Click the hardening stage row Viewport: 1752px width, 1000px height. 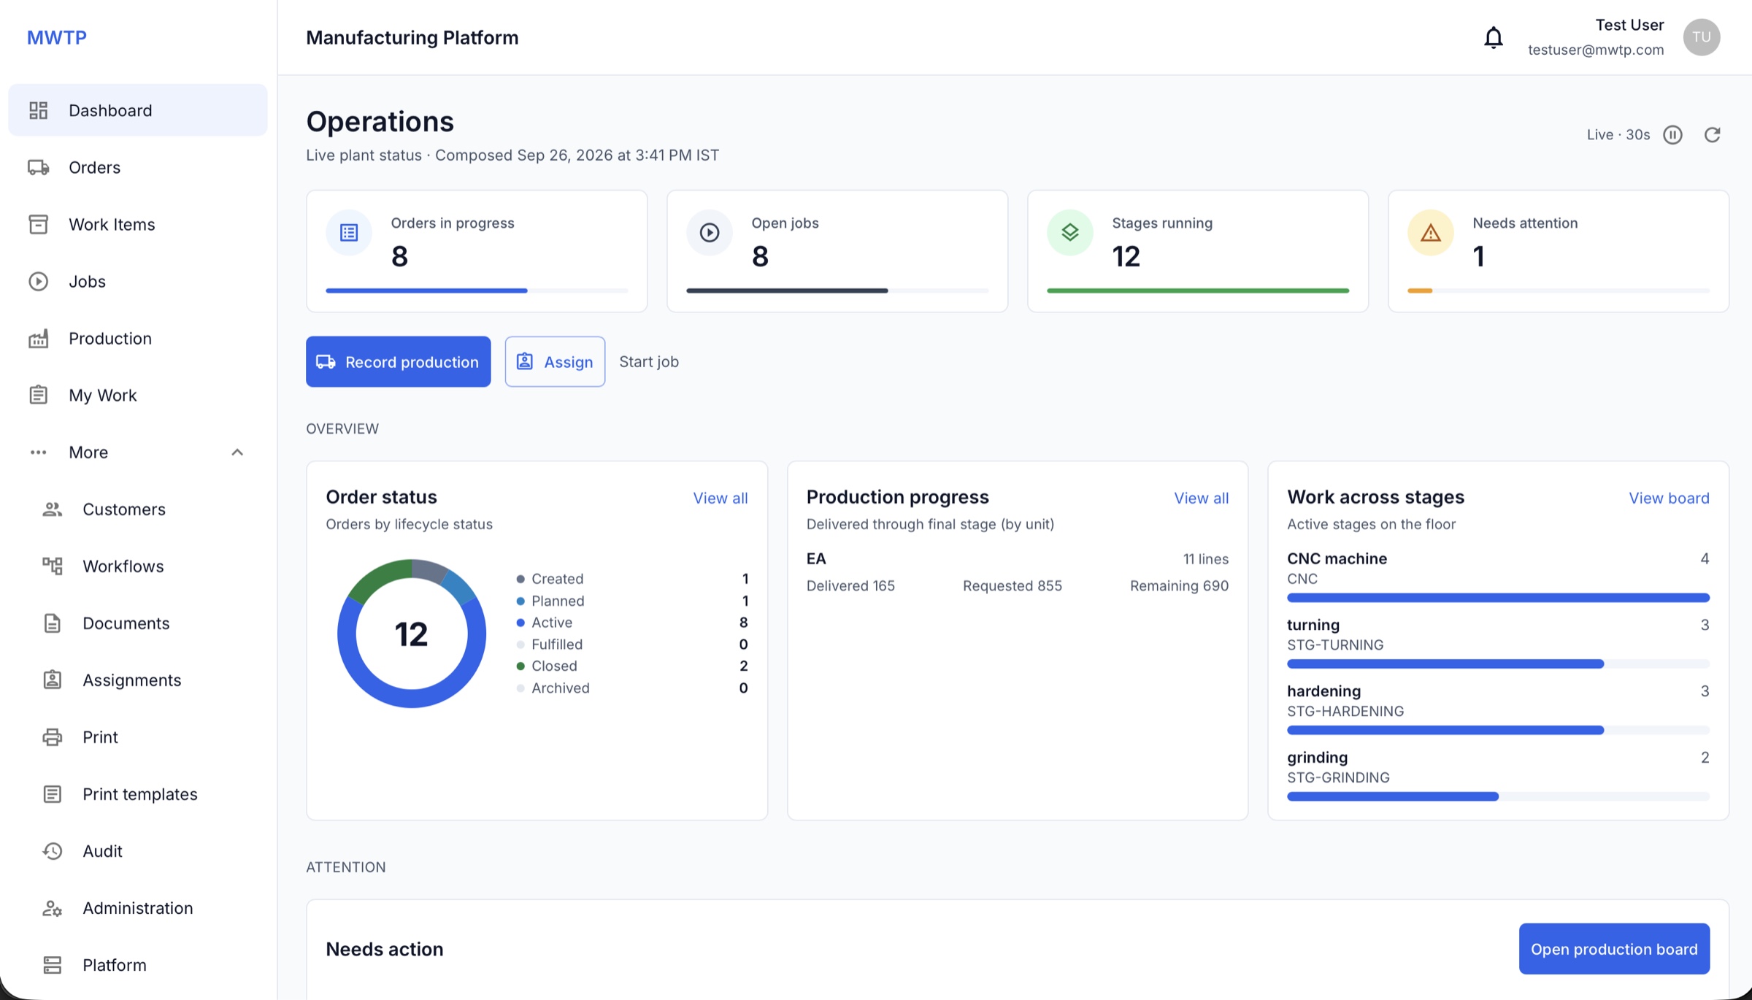tap(1498, 708)
